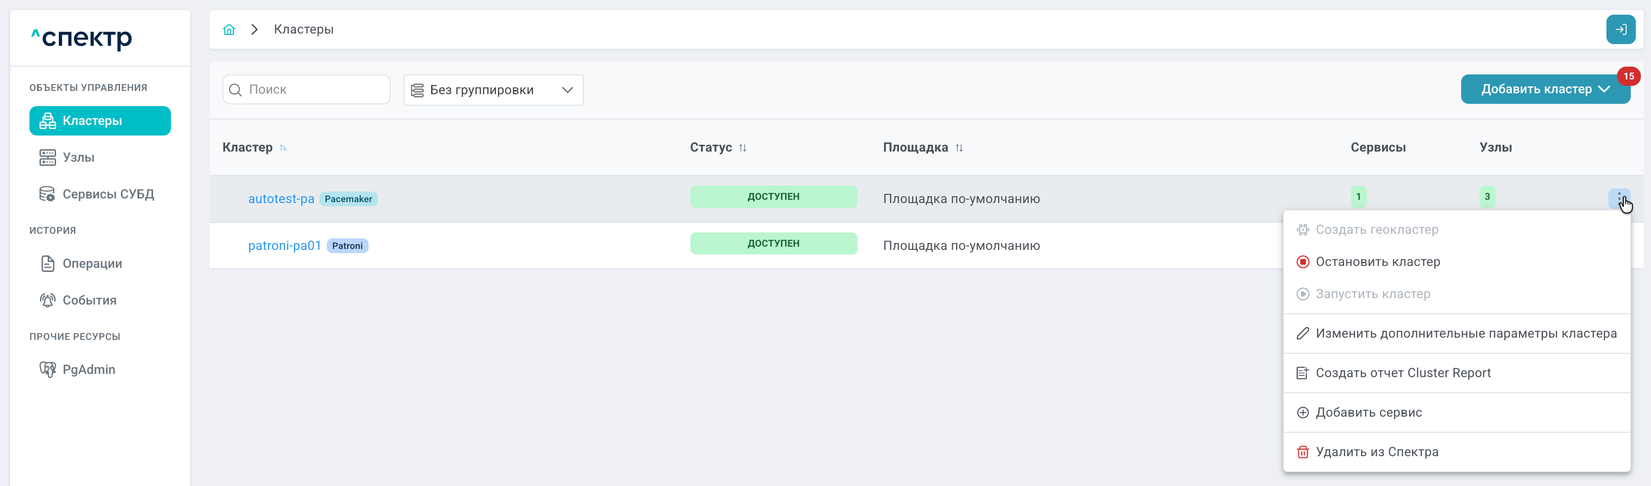The height and width of the screenshot is (486, 1651).
Task: Sort by the Статус column icon
Action: click(742, 148)
